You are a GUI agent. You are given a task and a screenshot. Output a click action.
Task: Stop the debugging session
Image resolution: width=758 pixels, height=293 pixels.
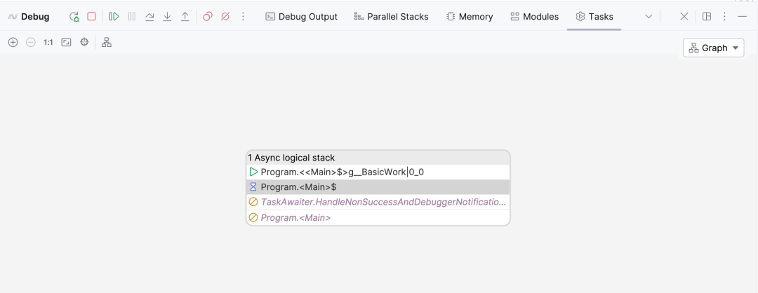[91, 16]
